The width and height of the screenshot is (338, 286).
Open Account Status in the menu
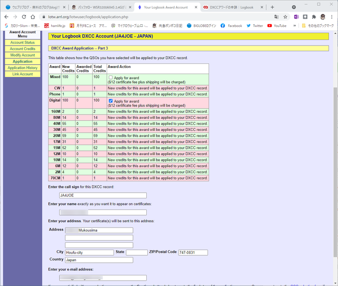tap(22, 42)
